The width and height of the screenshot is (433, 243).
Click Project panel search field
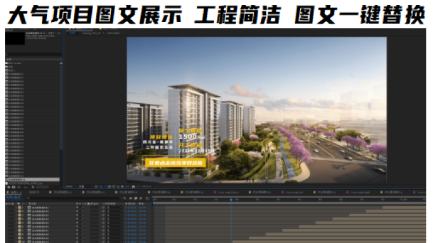pos(34,54)
